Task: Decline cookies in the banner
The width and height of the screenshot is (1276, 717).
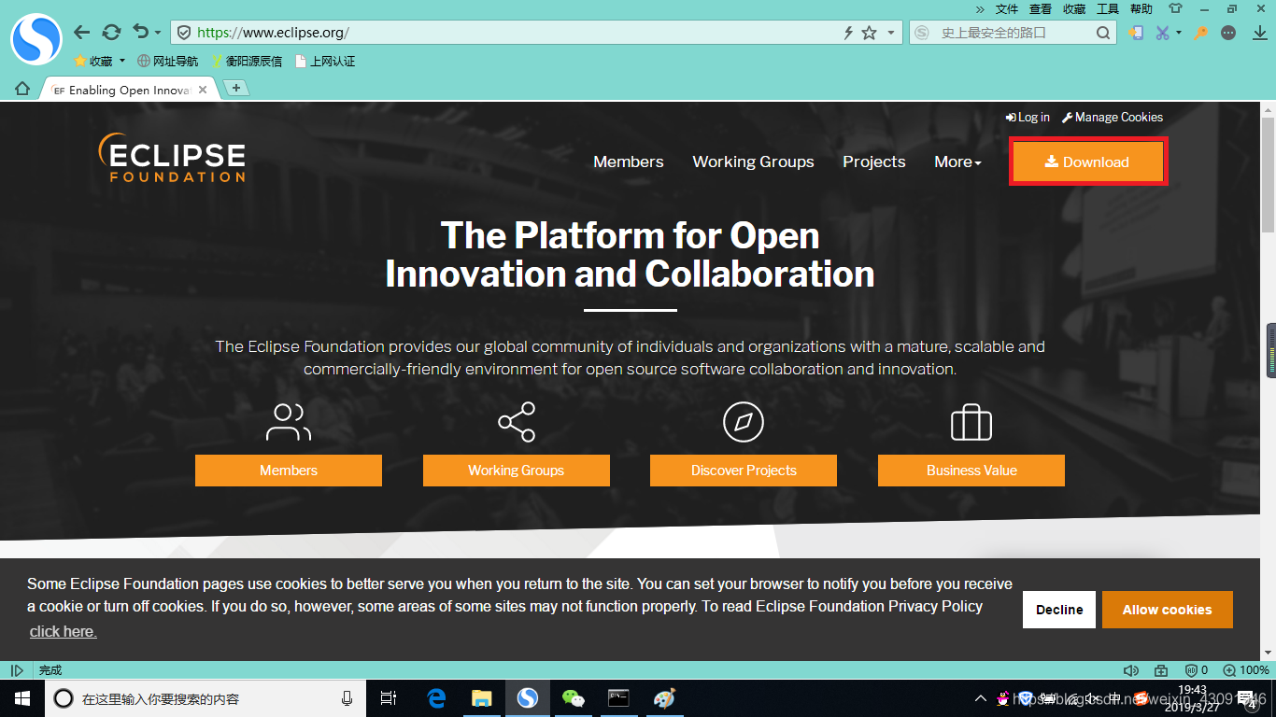Action: coord(1059,610)
